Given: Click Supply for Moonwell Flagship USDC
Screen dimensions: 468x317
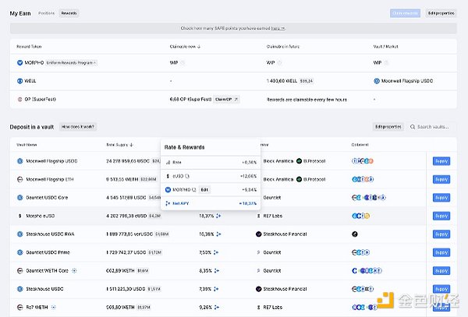Looking at the screenshot, I should 441,161.
